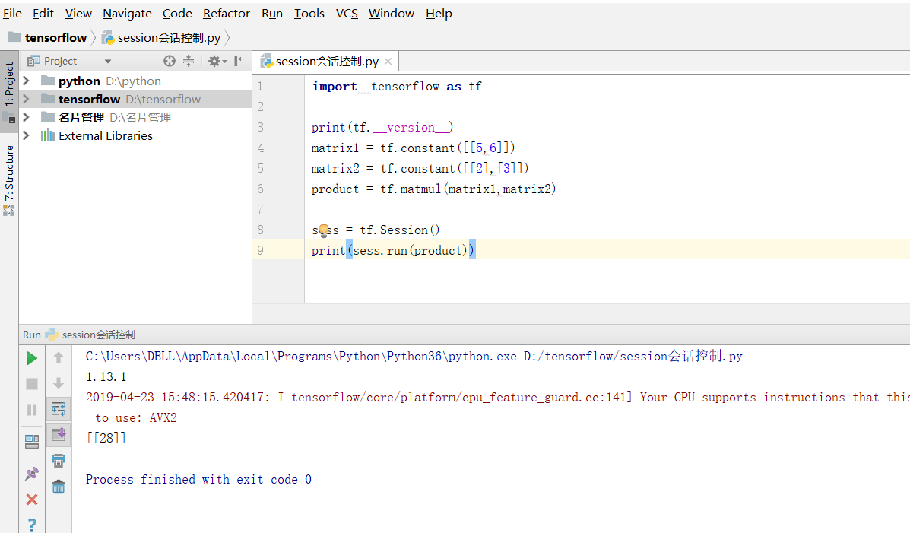Open the Project view dropdown selector

coord(106,60)
